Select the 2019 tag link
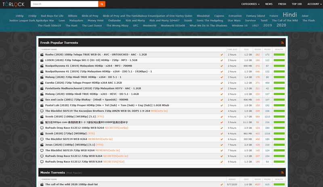323x187 pixels. tap(267, 25)
